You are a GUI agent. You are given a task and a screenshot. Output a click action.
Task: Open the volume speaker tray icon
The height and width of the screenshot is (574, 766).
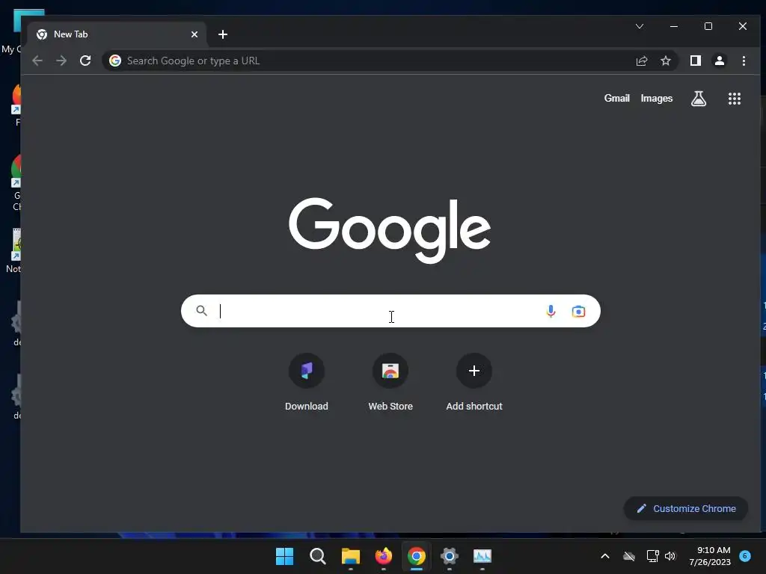[x=670, y=556]
